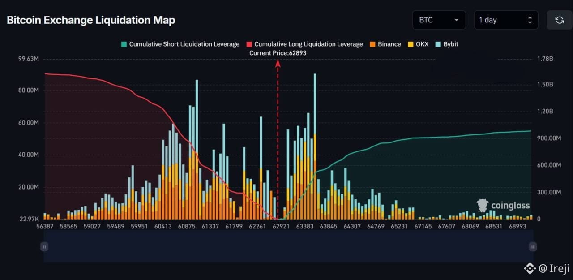Click the 61337 price axis label
This screenshot has height=280, width=573.
[210, 227]
